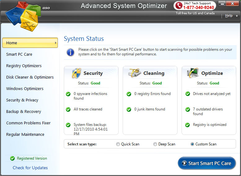This screenshot has width=241, height=176.
Task: Click 'Registry is optimized' text
Action: click(210, 125)
